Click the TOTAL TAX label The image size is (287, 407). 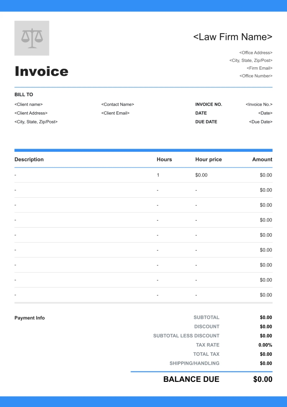coord(206,354)
